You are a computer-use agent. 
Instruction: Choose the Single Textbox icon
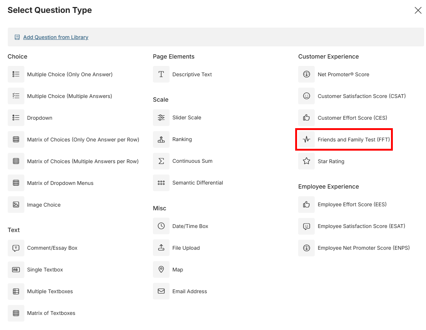[x=16, y=270]
